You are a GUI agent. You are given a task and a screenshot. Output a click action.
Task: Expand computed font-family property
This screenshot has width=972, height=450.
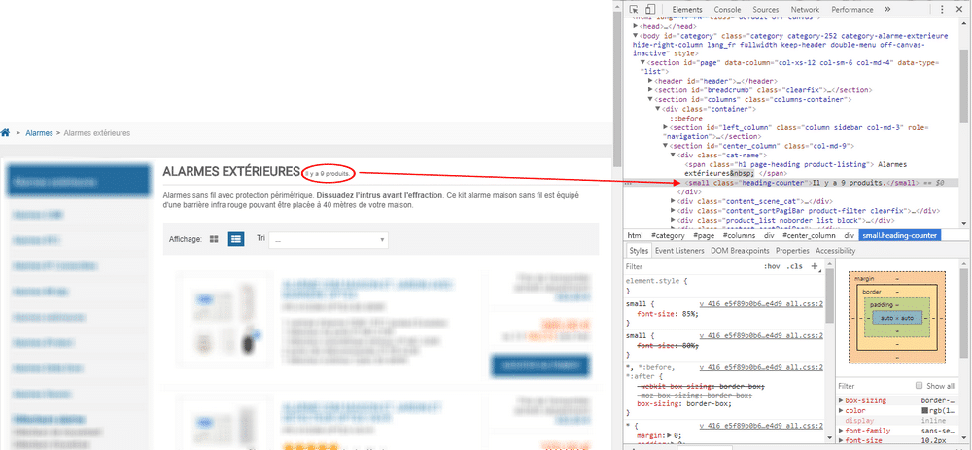pyautogui.click(x=841, y=431)
